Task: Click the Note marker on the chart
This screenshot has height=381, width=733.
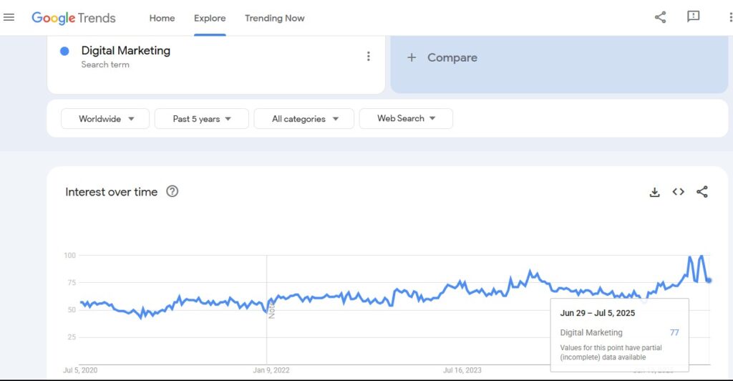Action: tap(271, 311)
